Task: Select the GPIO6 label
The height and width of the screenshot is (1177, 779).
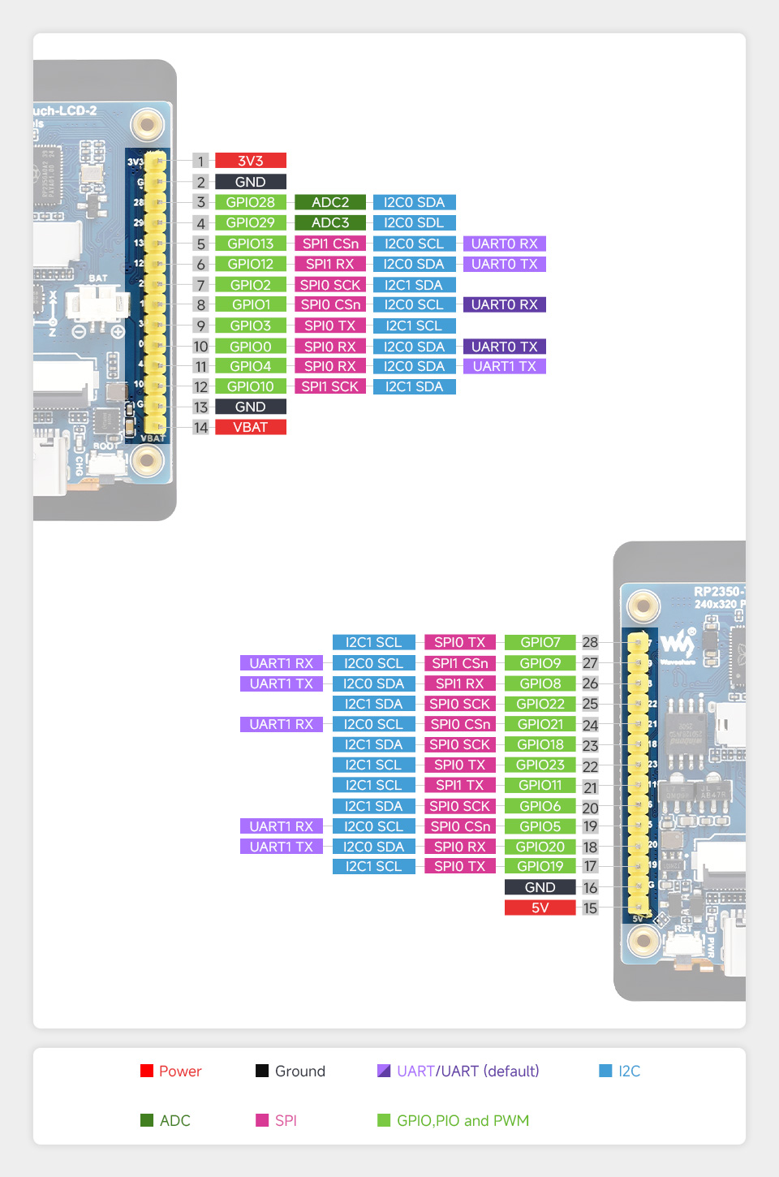Action: coord(540,806)
